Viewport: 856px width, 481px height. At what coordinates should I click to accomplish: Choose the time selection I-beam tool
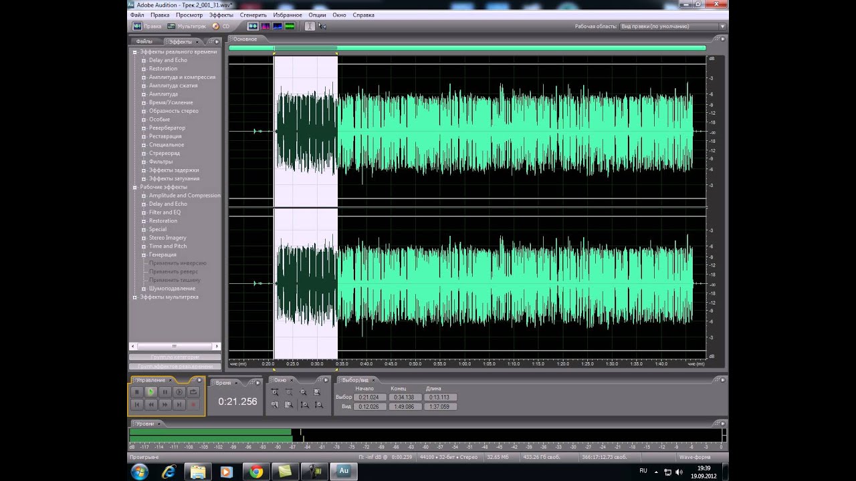click(310, 26)
